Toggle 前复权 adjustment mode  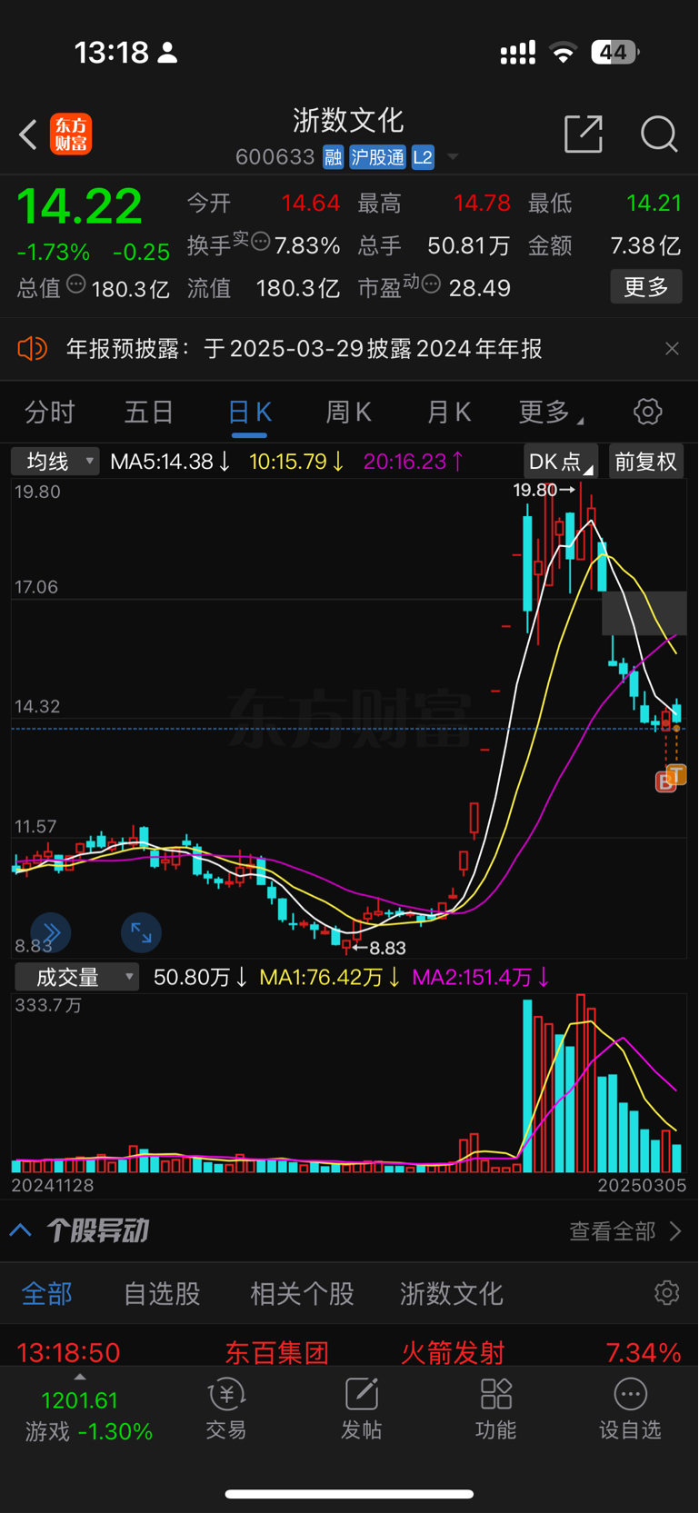tap(646, 462)
